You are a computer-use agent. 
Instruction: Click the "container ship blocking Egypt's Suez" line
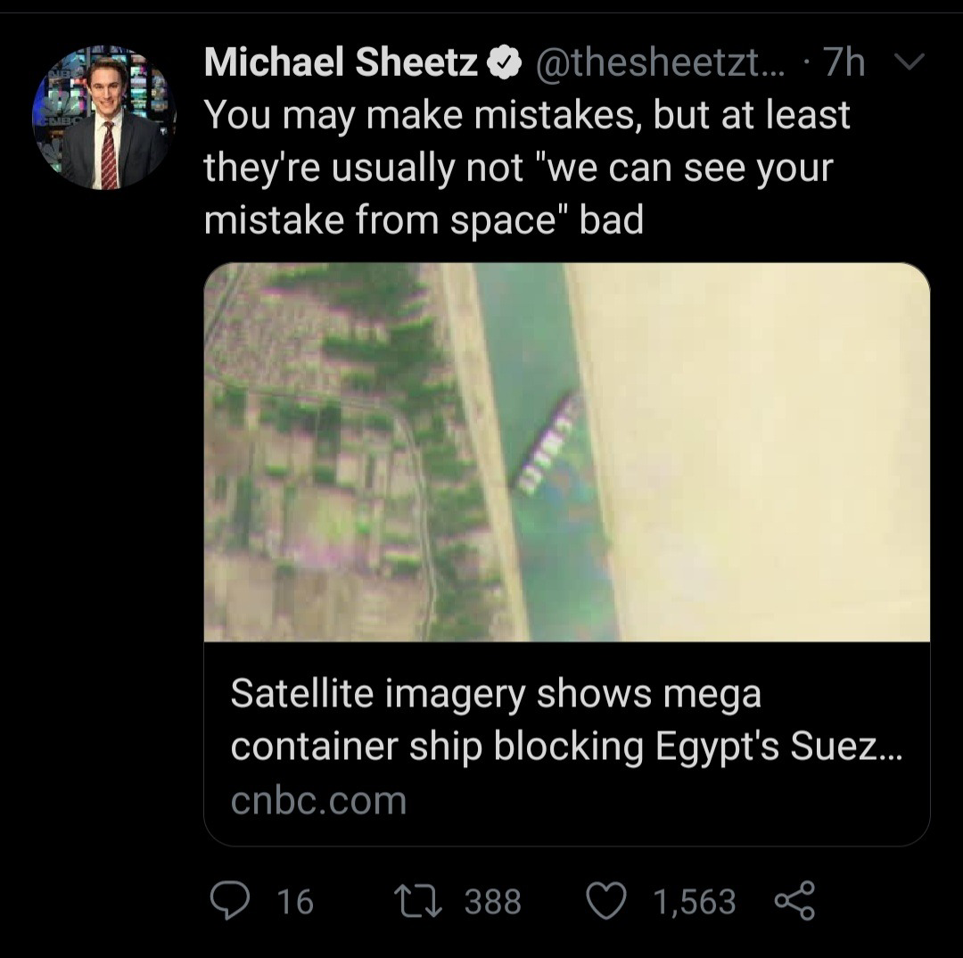tap(566, 747)
